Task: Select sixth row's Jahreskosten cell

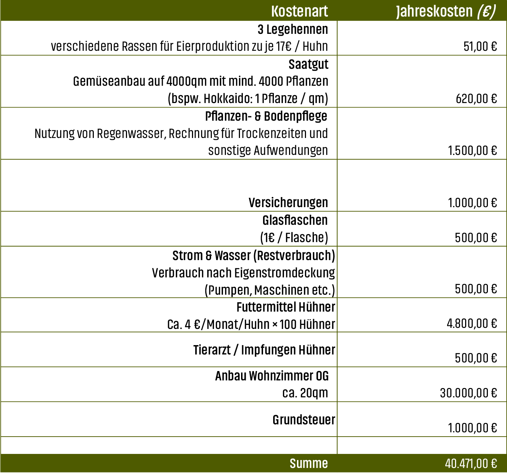Action: (x=421, y=272)
